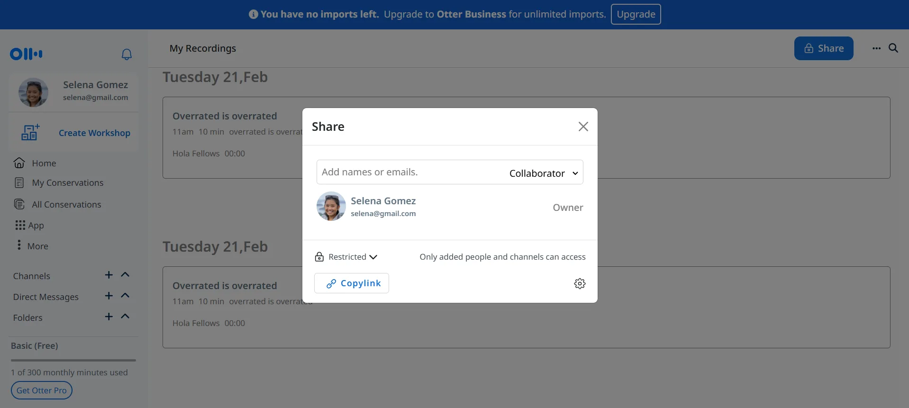Click the Copylink button
This screenshot has width=909, height=408.
click(352, 283)
